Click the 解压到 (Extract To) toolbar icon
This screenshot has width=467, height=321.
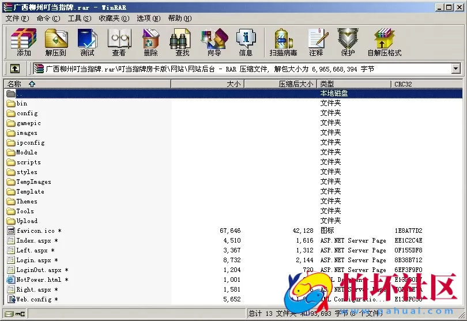click(56, 42)
